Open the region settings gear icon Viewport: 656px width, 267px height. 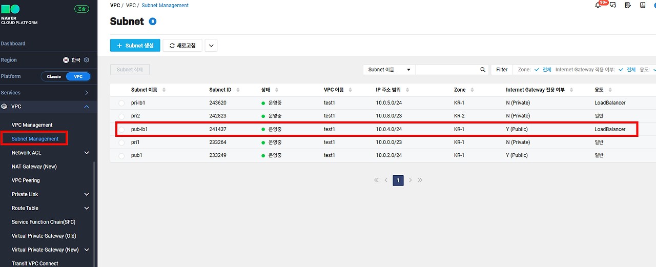(x=87, y=60)
